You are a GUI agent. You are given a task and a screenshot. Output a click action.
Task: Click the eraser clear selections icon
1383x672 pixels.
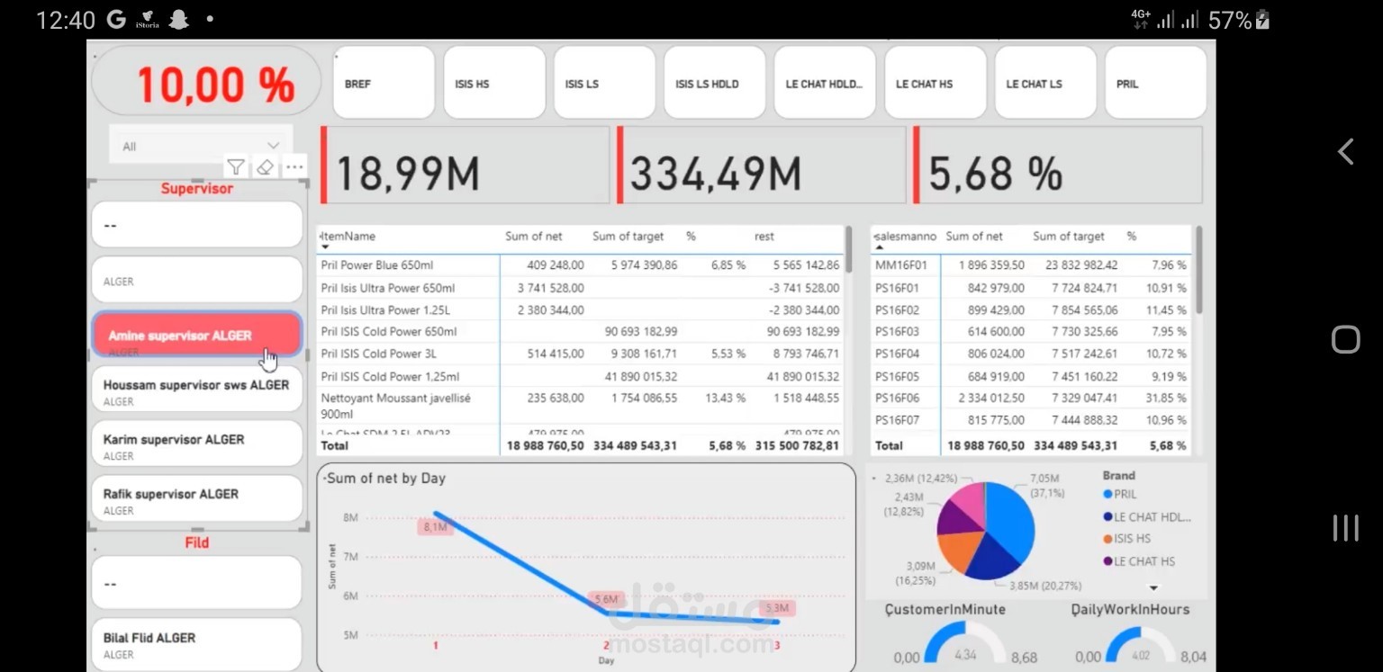(265, 166)
